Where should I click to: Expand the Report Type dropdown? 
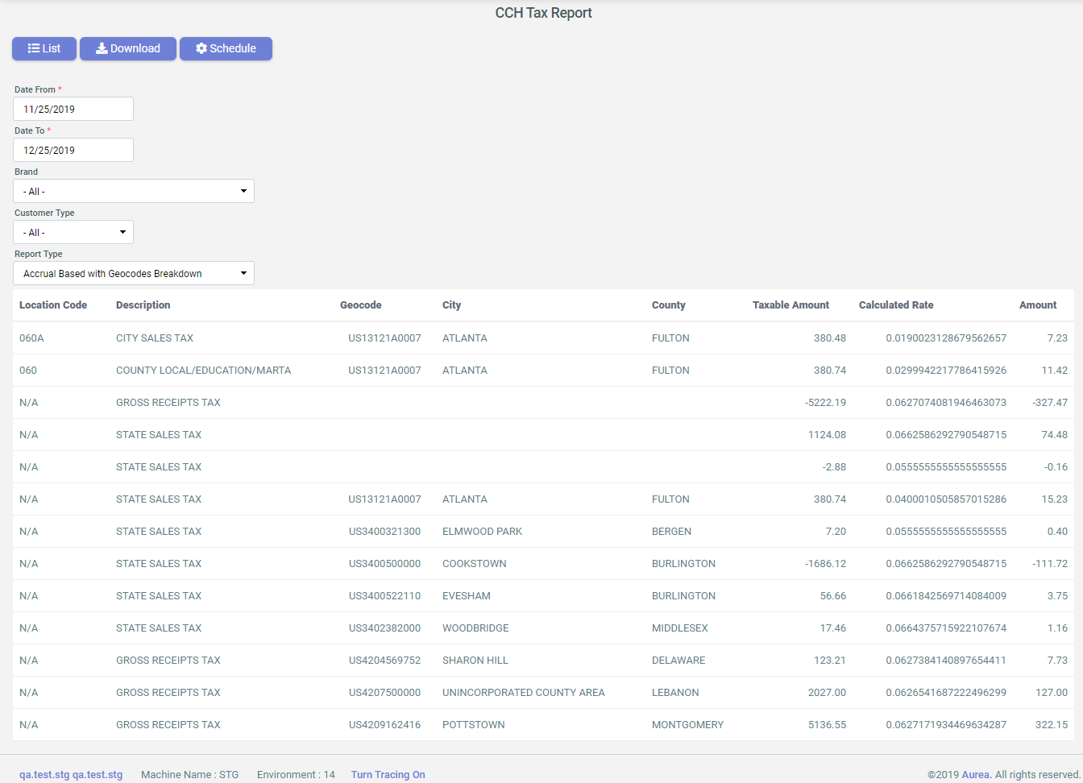click(134, 273)
